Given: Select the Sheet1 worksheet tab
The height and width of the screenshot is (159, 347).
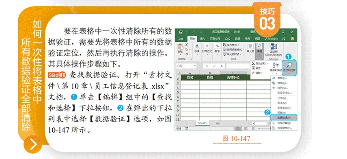Looking at the screenshot, I should (x=202, y=123).
